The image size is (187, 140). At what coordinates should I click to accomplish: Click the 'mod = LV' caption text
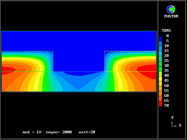(32, 132)
